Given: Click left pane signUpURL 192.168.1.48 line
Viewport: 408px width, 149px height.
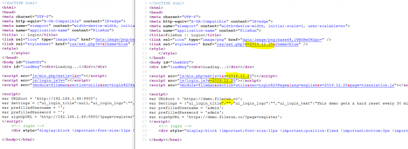Looking at the screenshot, I should tap(69, 117).
